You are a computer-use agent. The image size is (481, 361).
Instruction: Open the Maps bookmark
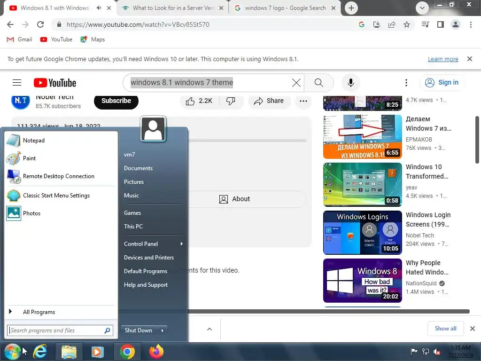point(93,39)
